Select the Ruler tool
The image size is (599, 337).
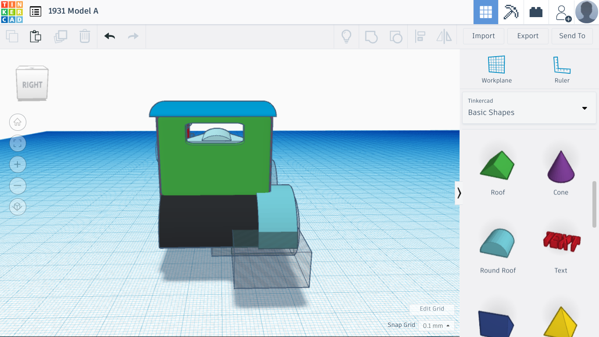(562, 69)
